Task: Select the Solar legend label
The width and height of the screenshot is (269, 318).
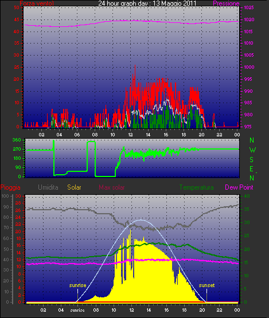Action: 74,187
